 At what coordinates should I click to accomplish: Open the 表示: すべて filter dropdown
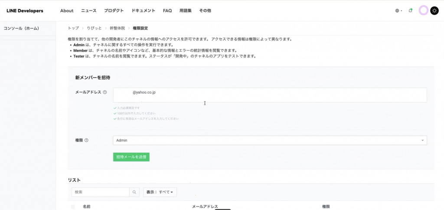coord(160,192)
